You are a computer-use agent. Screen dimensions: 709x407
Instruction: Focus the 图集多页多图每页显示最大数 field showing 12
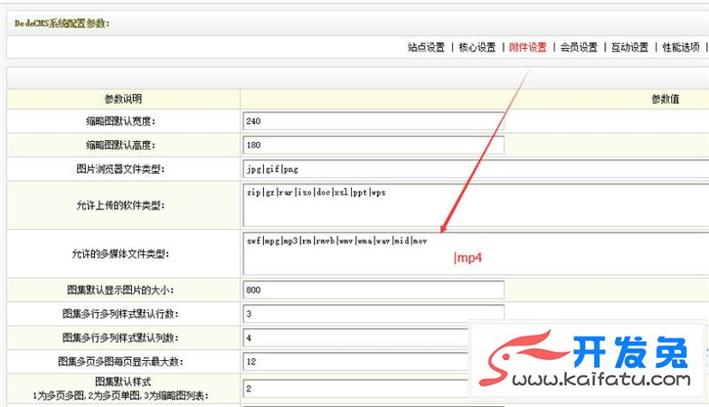pyautogui.click(x=355, y=362)
